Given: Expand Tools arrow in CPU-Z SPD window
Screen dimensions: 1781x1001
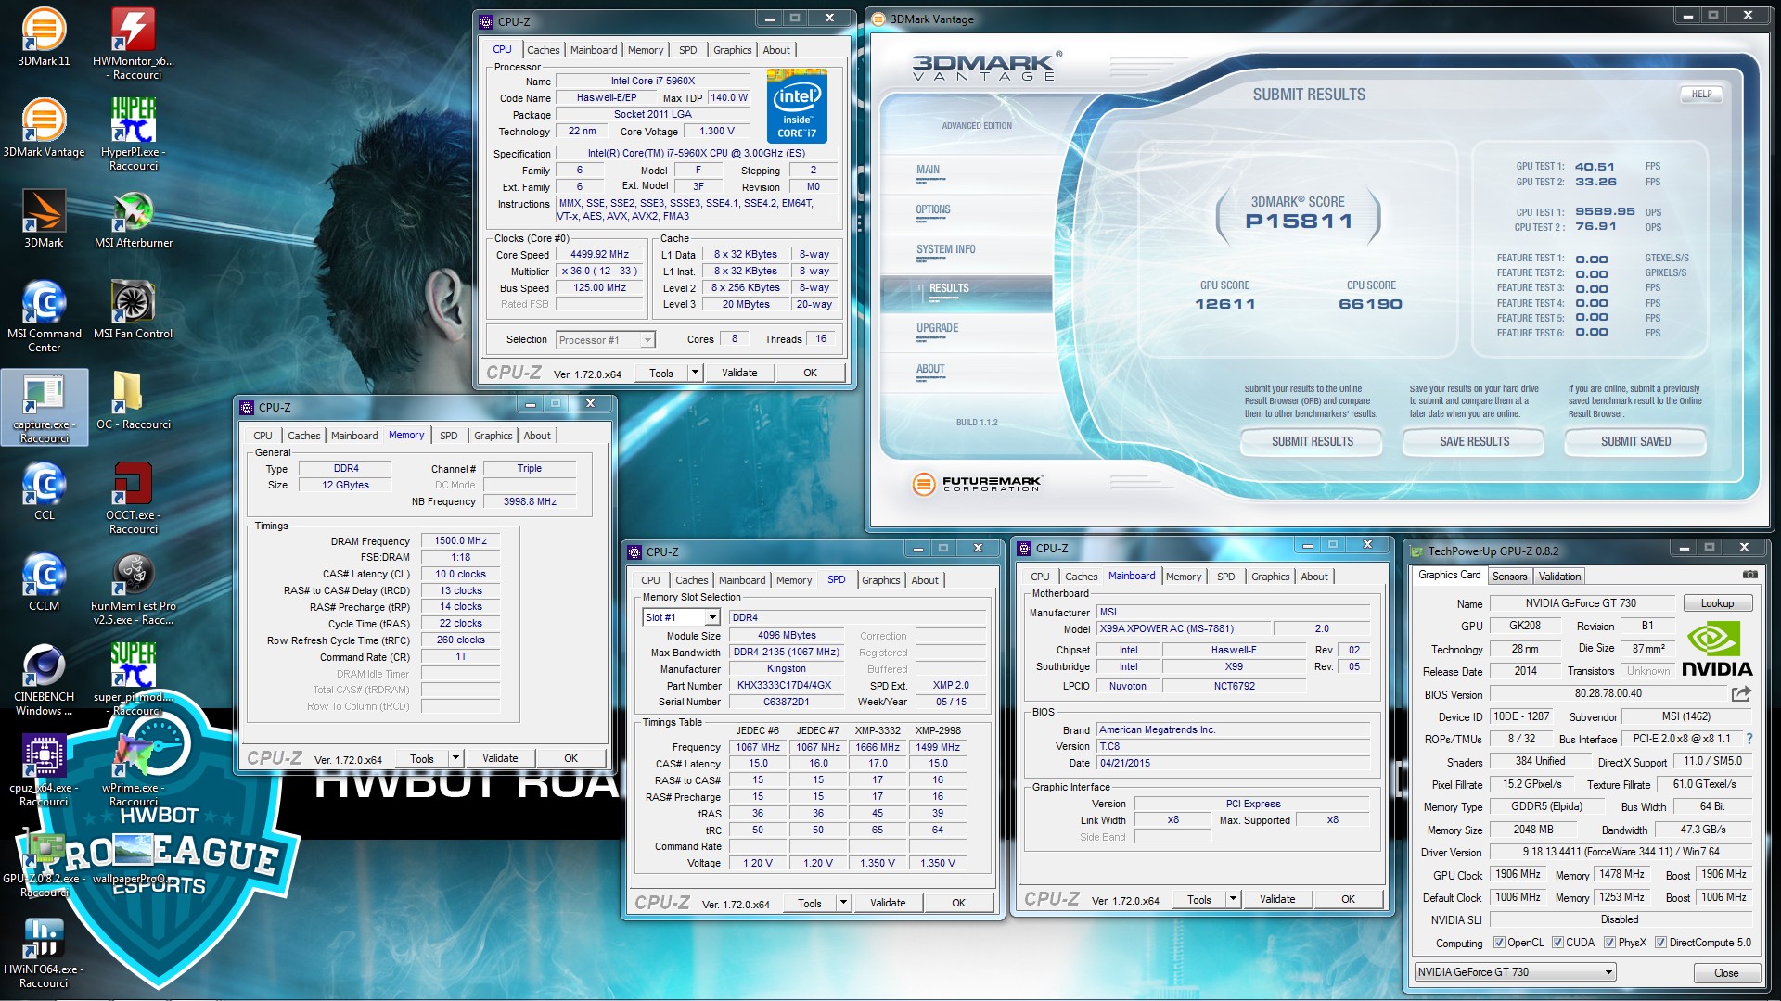Looking at the screenshot, I should [x=843, y=903].
